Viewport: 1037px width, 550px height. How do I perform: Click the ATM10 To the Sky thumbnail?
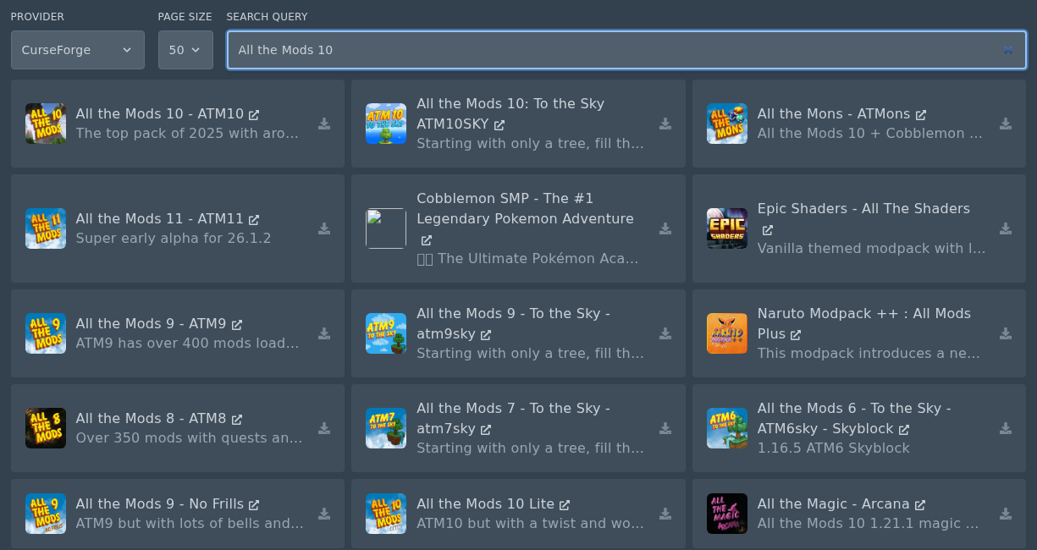coord(386,124)
